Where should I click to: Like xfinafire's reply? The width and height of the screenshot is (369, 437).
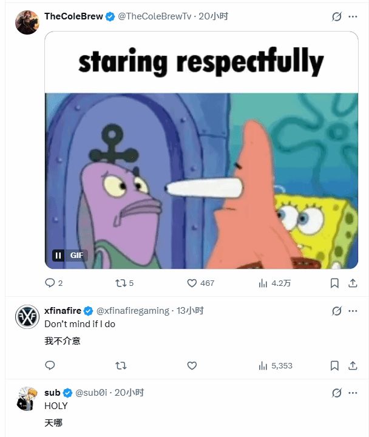pos(192,365)
